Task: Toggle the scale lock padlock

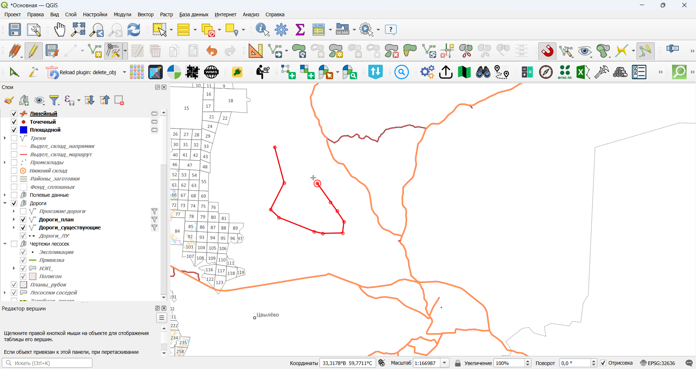Action: [458, 363]
